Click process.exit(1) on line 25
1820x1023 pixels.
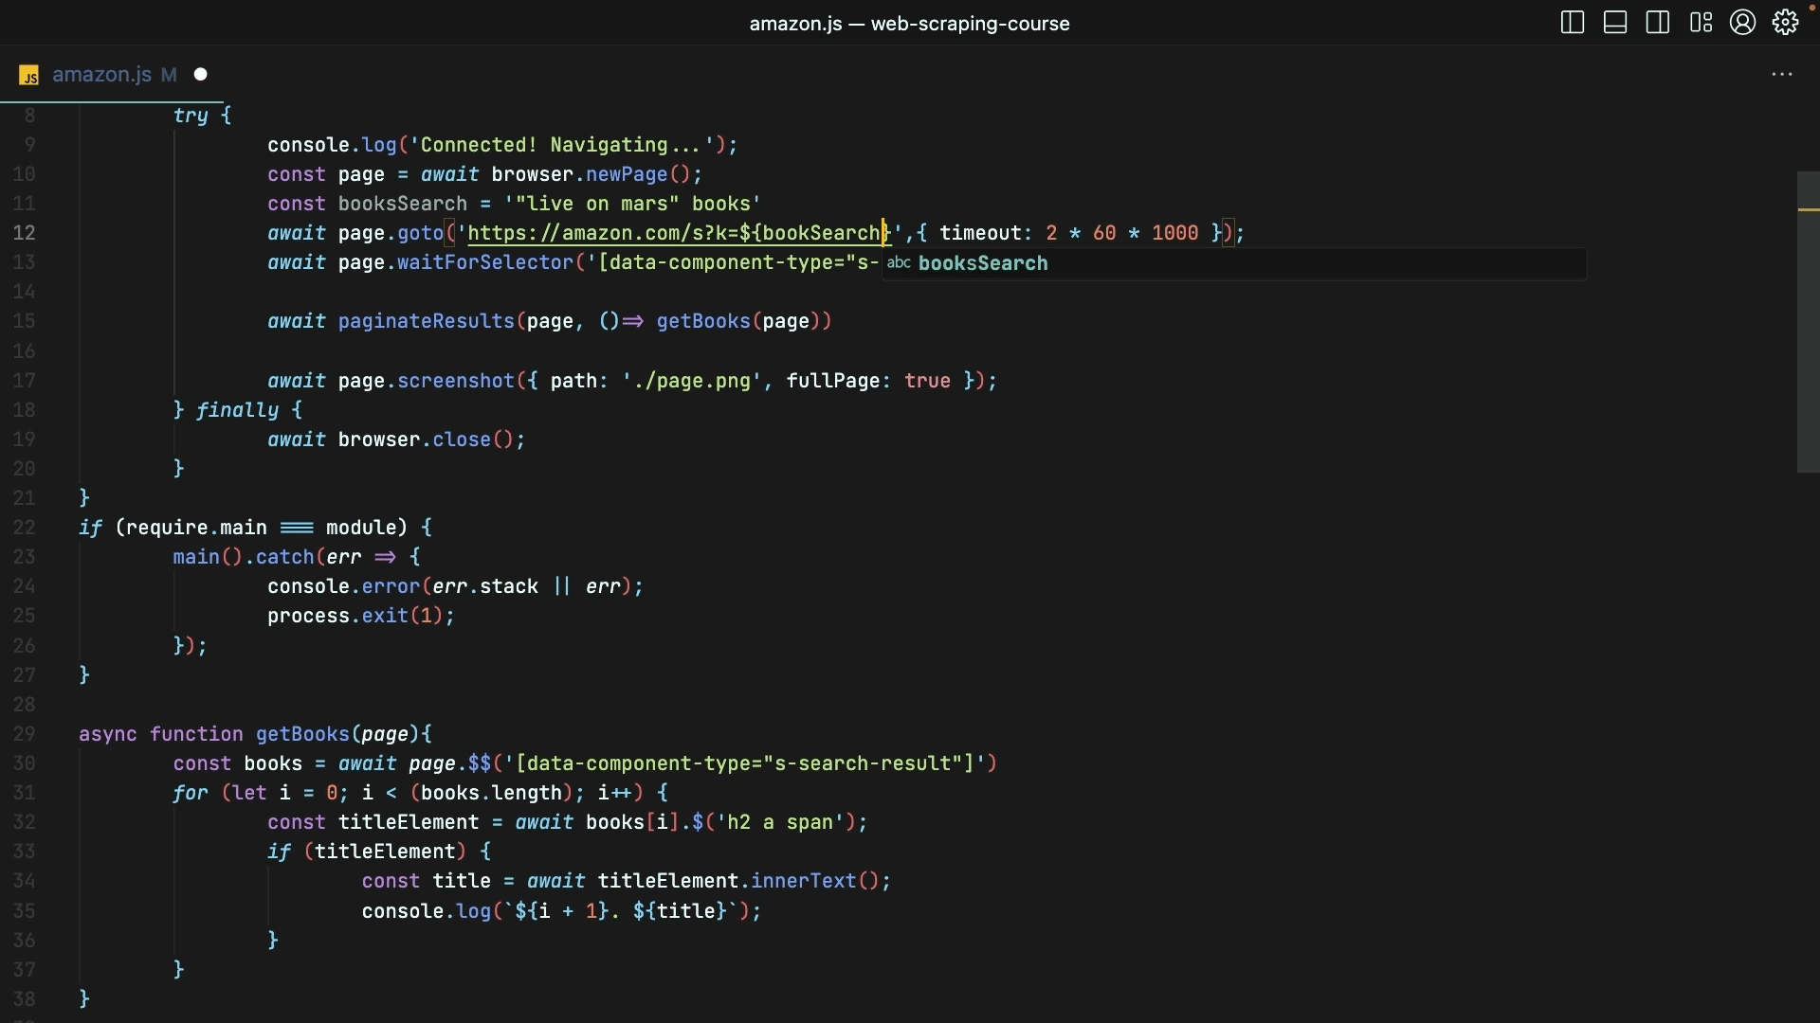coord(355,616)
